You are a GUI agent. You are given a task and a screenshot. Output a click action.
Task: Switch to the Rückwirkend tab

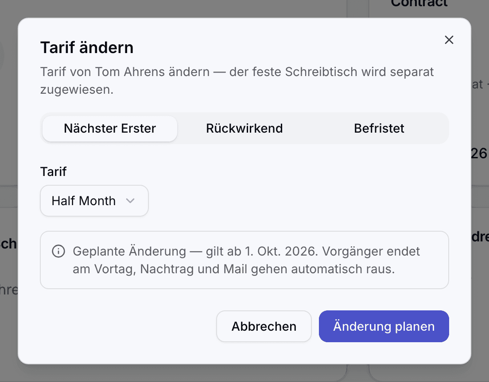(x=244, y=128)
